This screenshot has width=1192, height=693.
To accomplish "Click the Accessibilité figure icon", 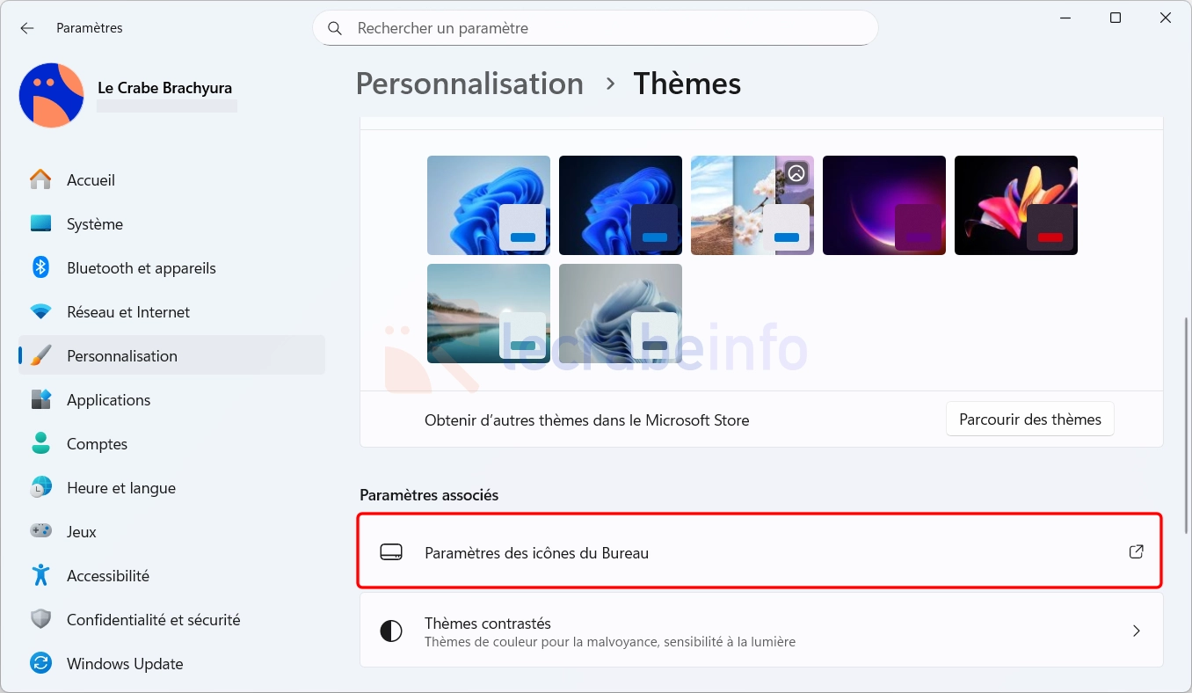I will 40,575.
